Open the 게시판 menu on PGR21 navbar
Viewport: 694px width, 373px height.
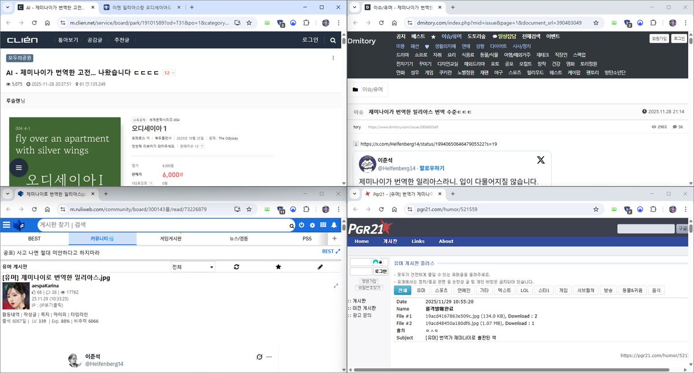point(391,241)
